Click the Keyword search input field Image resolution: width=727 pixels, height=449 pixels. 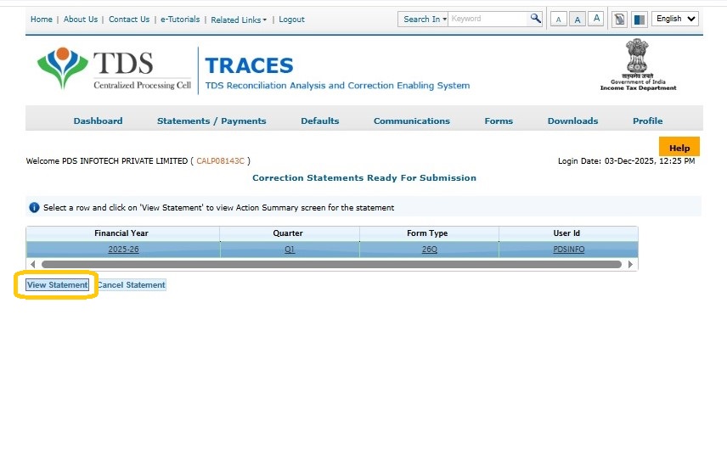pyautogui.click(x=487, y=19)
